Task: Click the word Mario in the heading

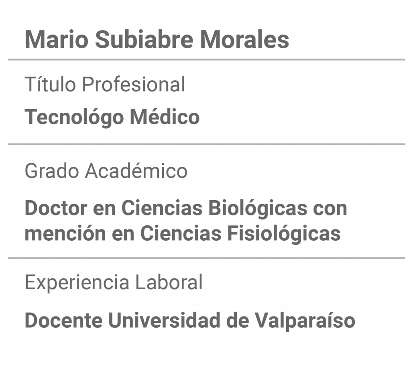Action: 57,40
